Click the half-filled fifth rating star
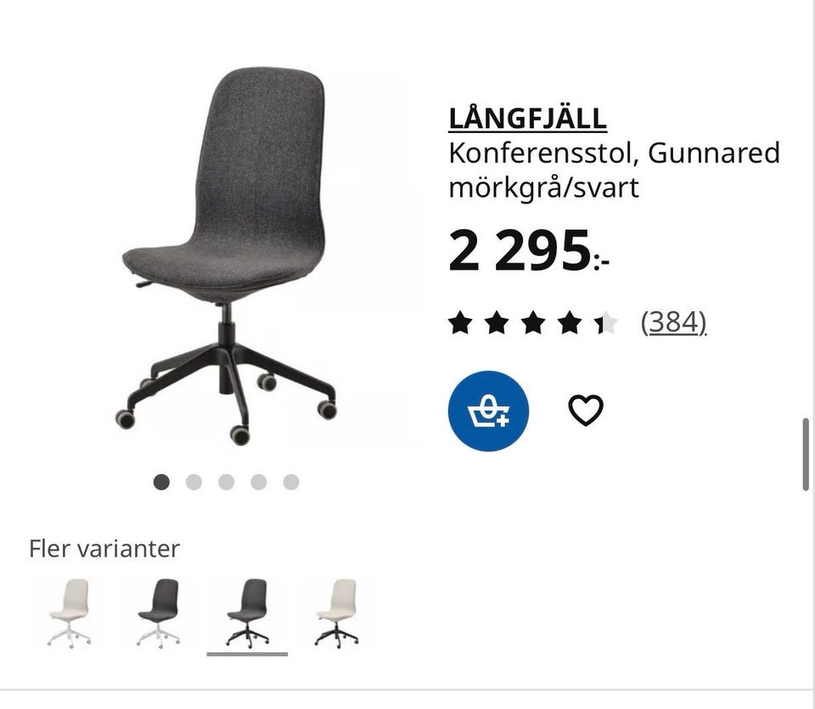 [606, 322]
